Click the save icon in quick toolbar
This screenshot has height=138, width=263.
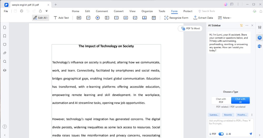pyautogui.click(x=15, y=11)
